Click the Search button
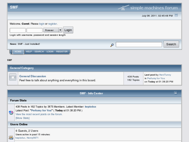189x142 pixels. click(x=171, y=44)
